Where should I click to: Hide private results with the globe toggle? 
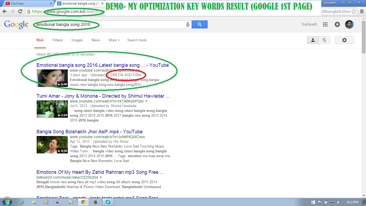[x=324, y=40]
